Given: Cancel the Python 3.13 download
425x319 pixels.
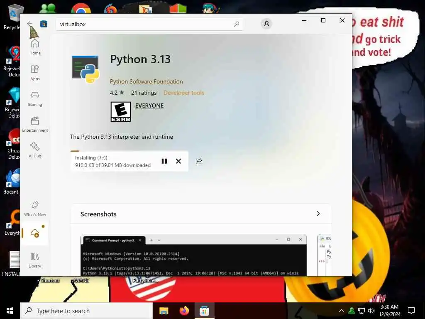Looking at the screenshot, I should (178, 161).
